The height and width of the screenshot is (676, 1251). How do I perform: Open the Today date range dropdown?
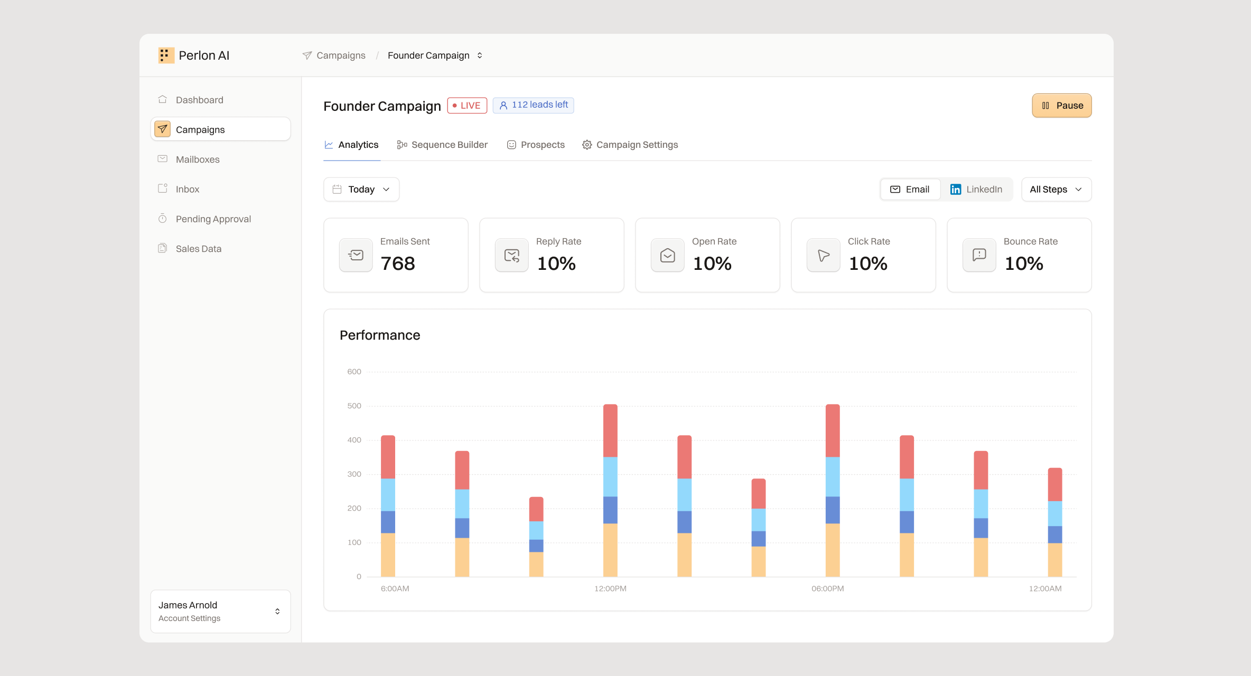click(x=361, y=189)
